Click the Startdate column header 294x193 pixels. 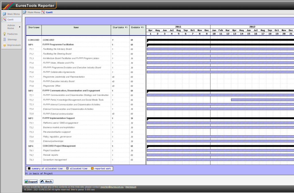120,27
